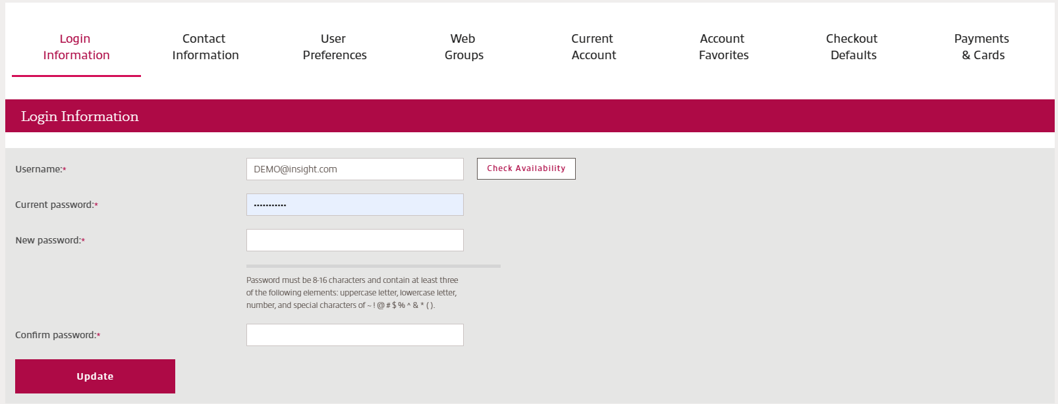Viewport: 1058px width, 404px height.
Task: Open the Payments & Cards tab
Action: click(982, 47)
